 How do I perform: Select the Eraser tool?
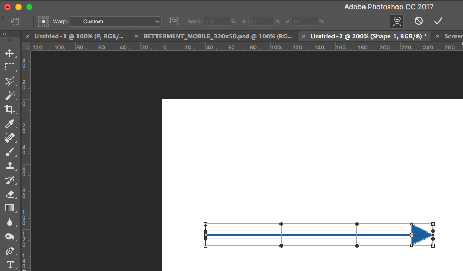click(9, 194)
